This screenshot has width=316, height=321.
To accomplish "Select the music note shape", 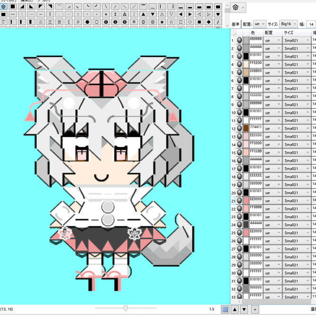I will [218, 22].
